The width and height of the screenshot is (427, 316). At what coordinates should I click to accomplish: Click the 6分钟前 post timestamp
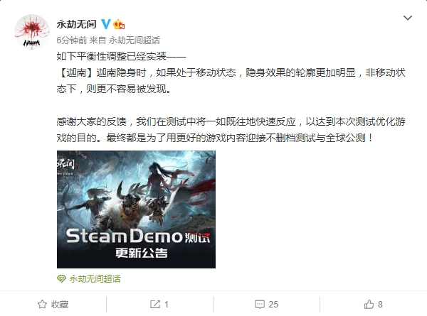coord(72,40)
